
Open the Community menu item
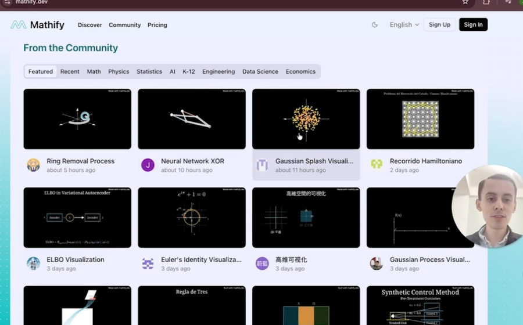tap(125, 25)
